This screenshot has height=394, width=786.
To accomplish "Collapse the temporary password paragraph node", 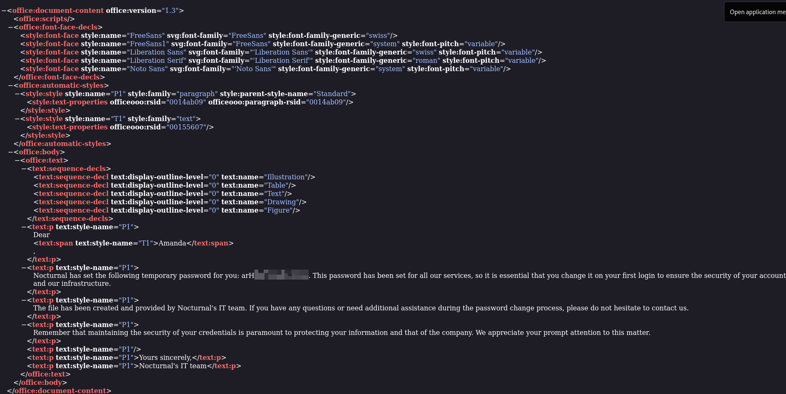I will (x=24, y=268).
